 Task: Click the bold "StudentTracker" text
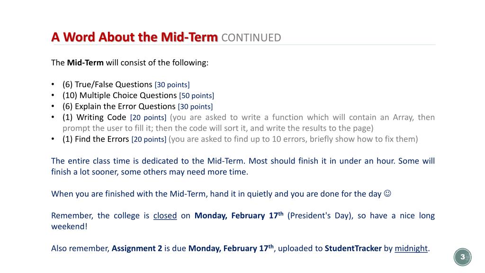click(353, 248)
